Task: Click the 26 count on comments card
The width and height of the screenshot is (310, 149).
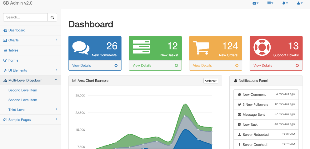Action: coord(112,46)
